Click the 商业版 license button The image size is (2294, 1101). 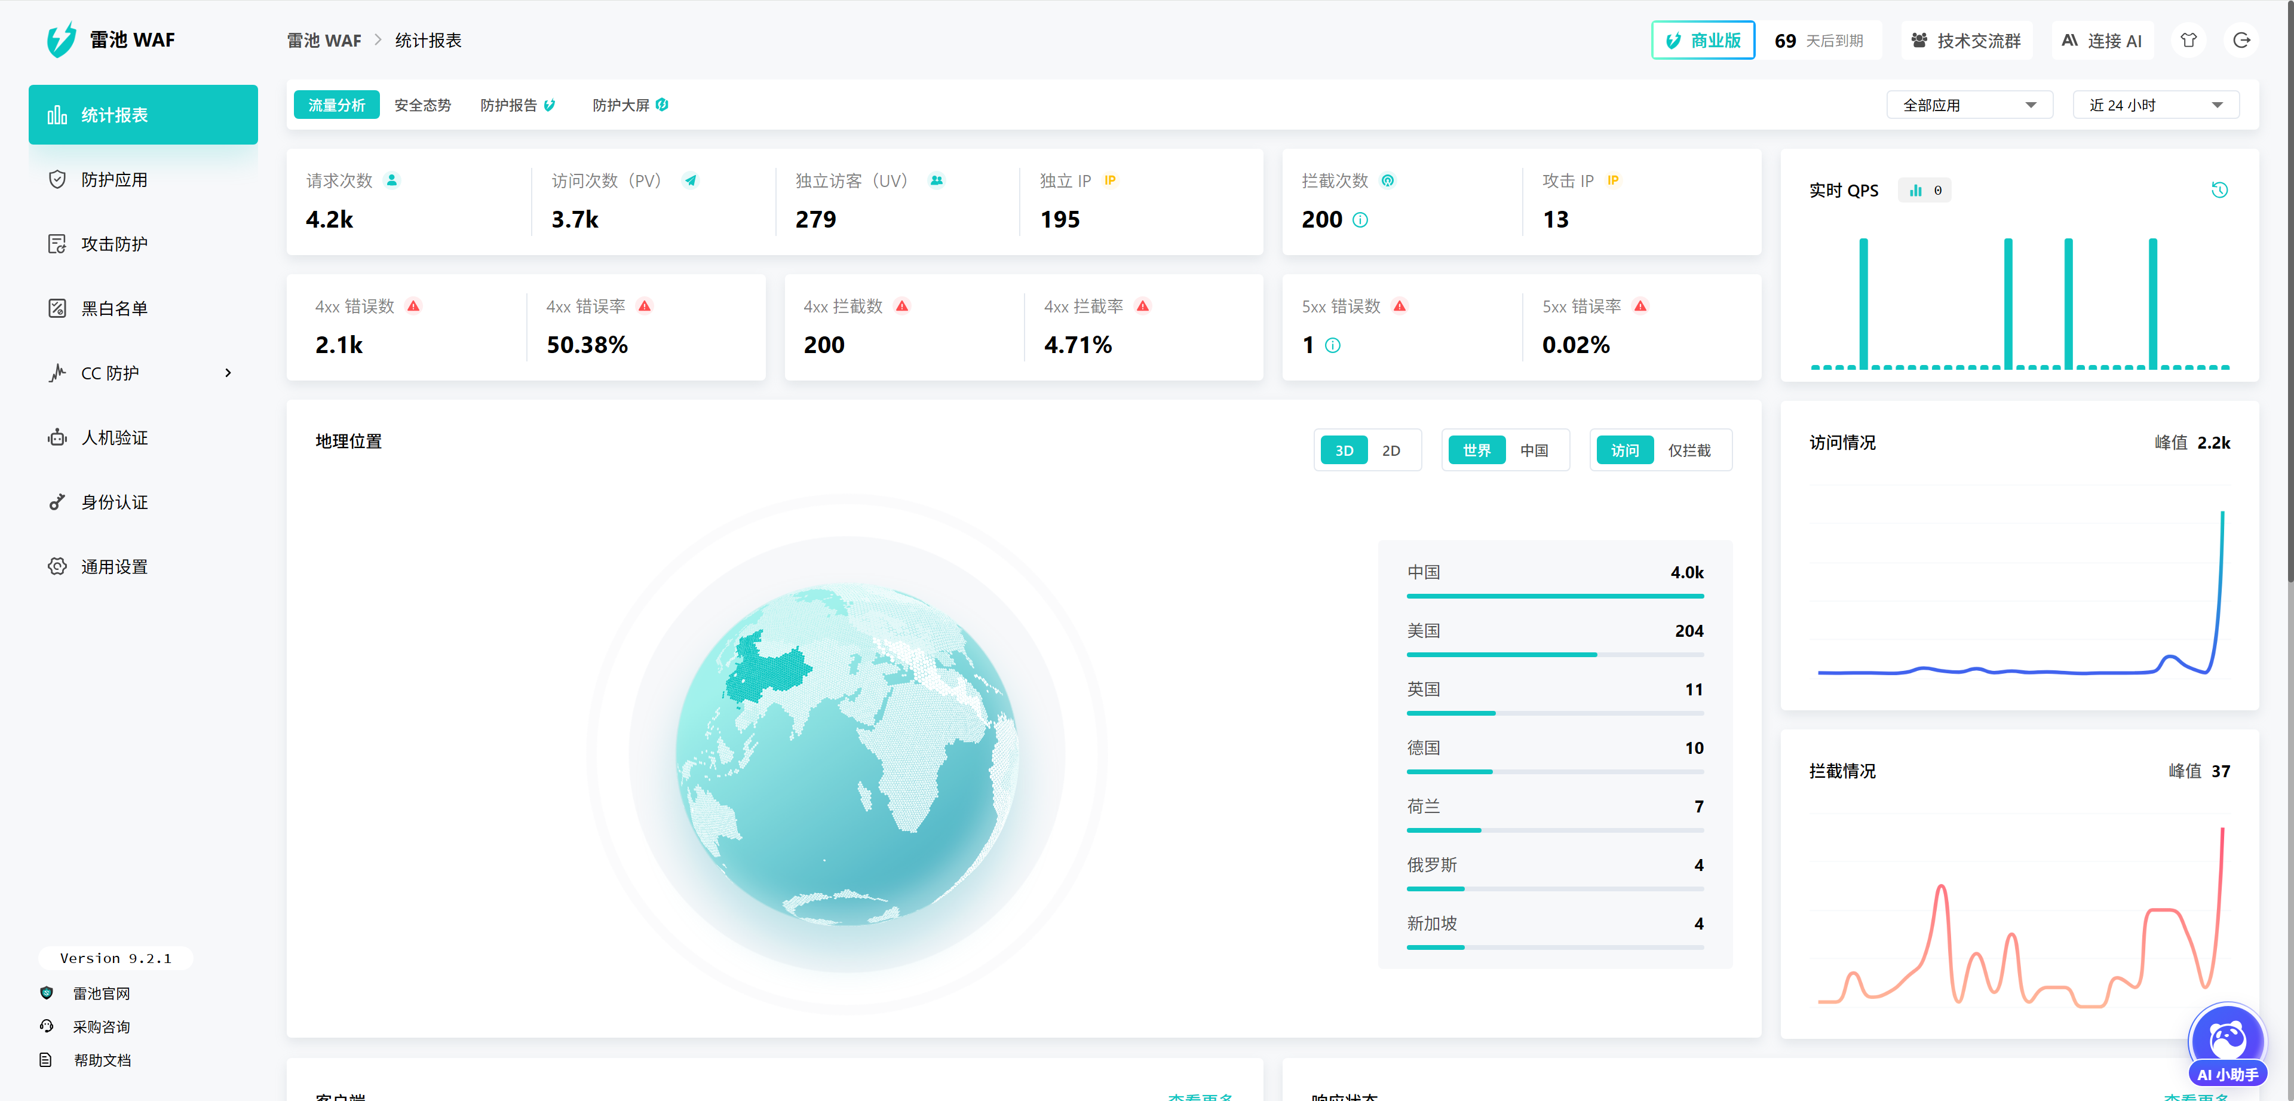pos(1703,40)
